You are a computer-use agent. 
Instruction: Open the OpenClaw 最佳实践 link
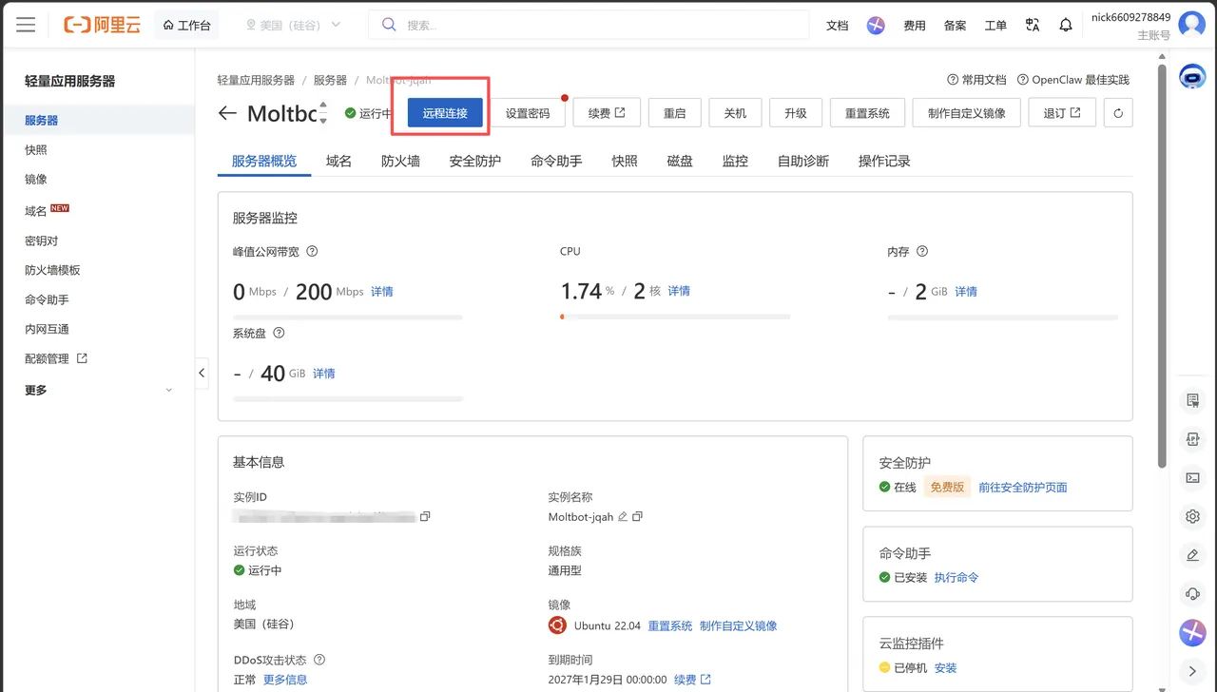coord(1072,80)
